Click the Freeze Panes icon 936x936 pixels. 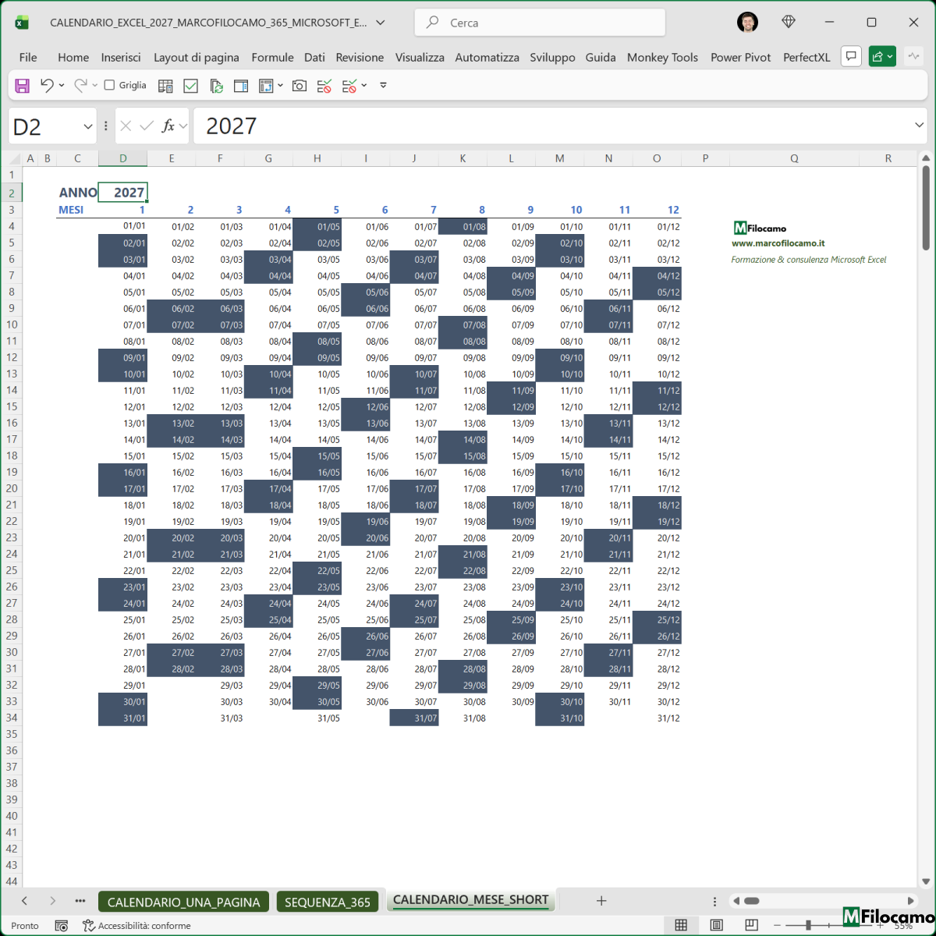pyautogui.click(x=266, y=86)
